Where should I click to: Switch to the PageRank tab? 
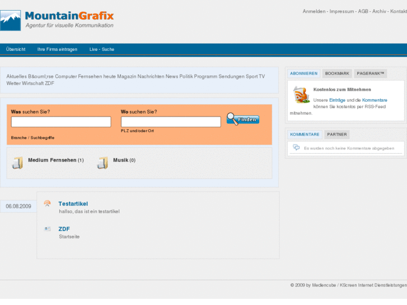[370, 73]
